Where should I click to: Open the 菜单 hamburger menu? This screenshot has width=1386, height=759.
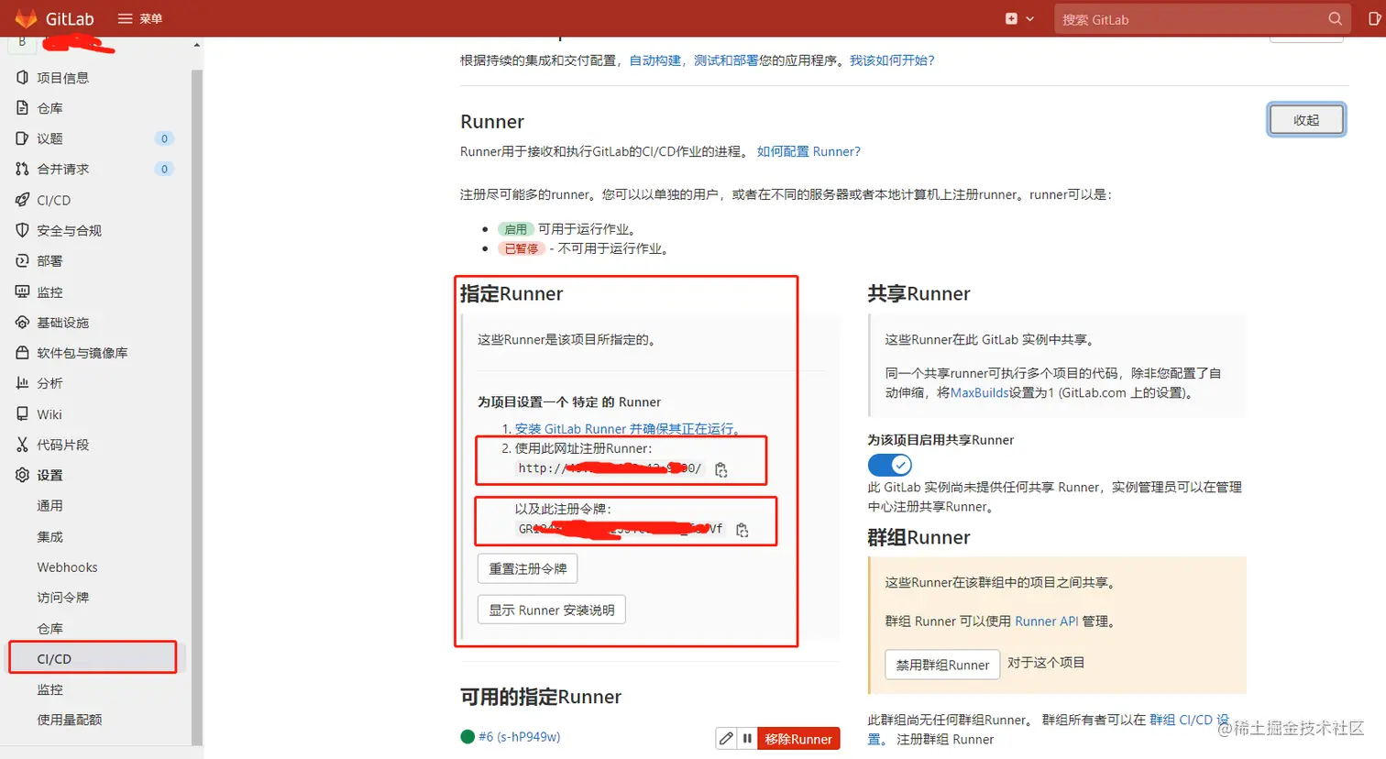click(140, 18)
